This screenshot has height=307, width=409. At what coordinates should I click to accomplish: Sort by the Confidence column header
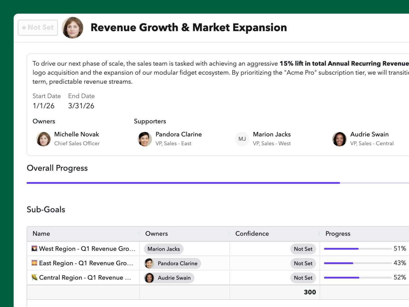252,234
